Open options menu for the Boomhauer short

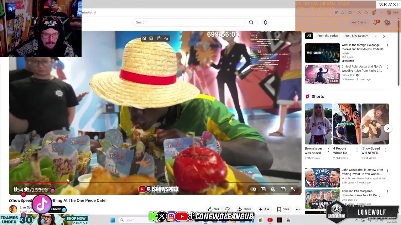click(328, 150)
